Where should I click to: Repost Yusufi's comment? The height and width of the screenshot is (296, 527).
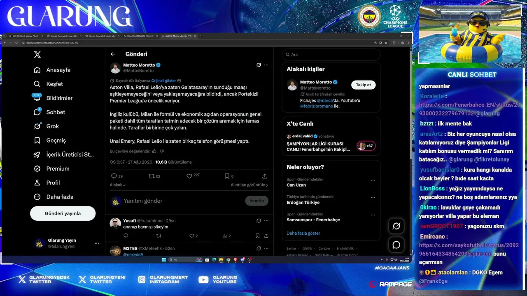pos(159,236)
